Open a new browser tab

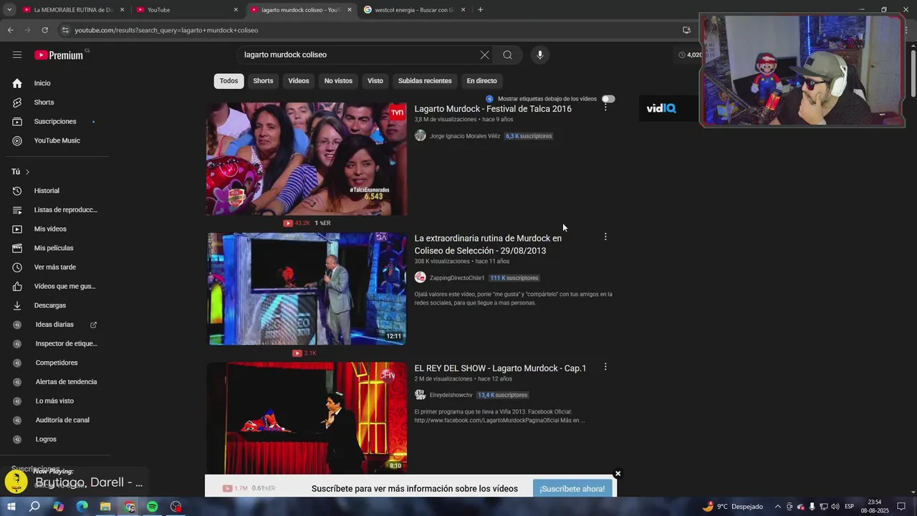[480, 10]
